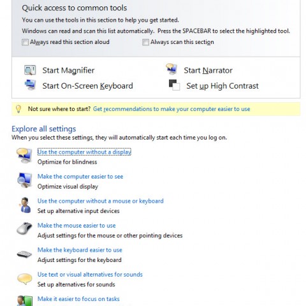Click the Magnifier icon

30,70
